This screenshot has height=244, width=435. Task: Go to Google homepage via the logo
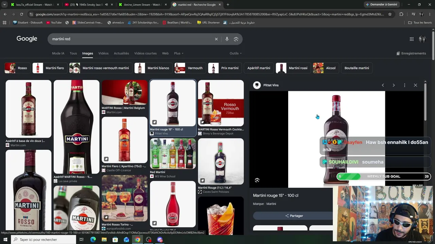(27, 39)
